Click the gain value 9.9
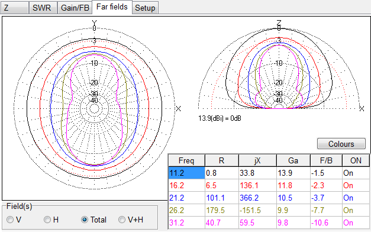Image resolution: width=371 pixels, height=232 pixels. pyautogui.click(x=293, y=210)
